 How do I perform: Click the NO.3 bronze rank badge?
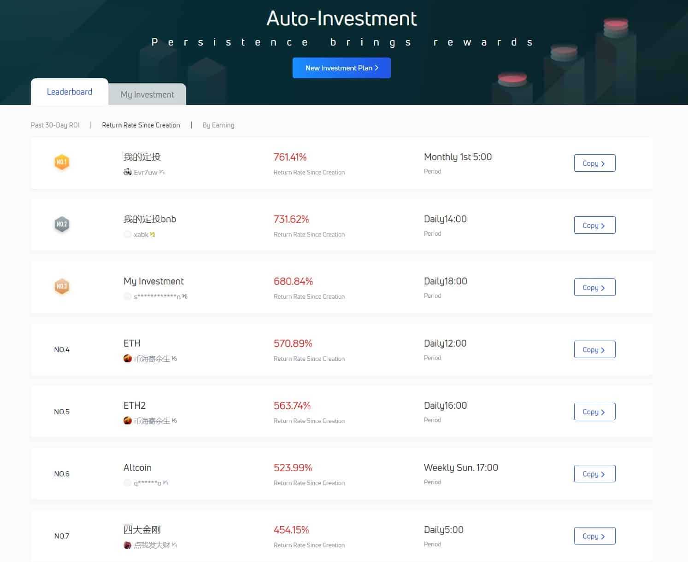point(62,286)
